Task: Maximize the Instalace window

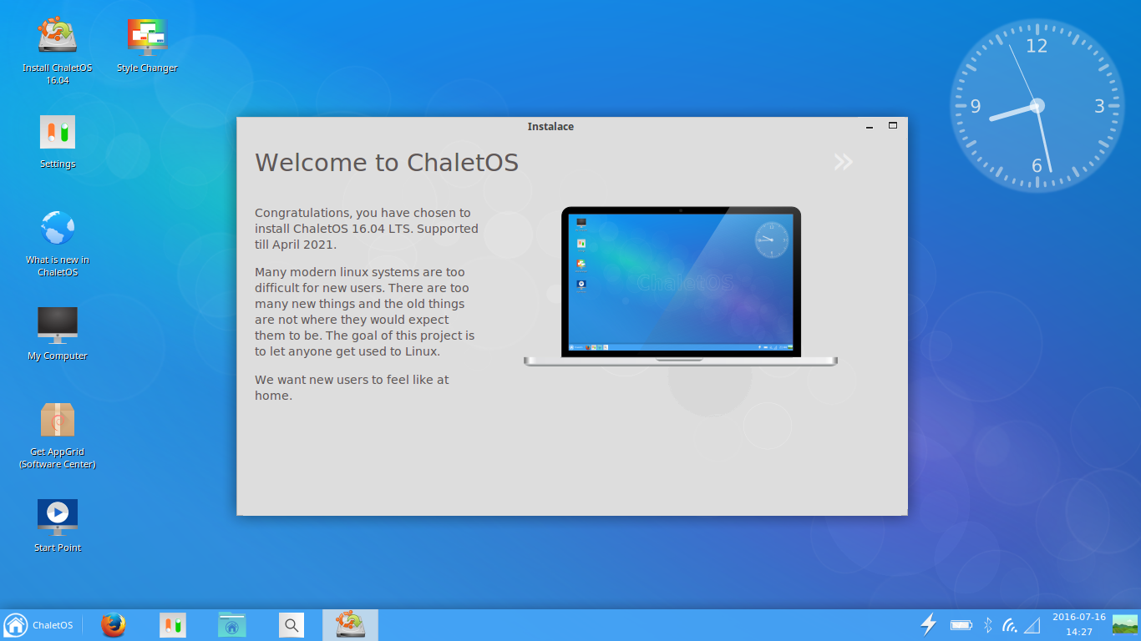Action: pyautogui.click(x=893, y=125)
